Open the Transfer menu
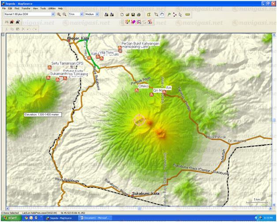The width and height of the screenshot is (277, 222). pos(26,8)
